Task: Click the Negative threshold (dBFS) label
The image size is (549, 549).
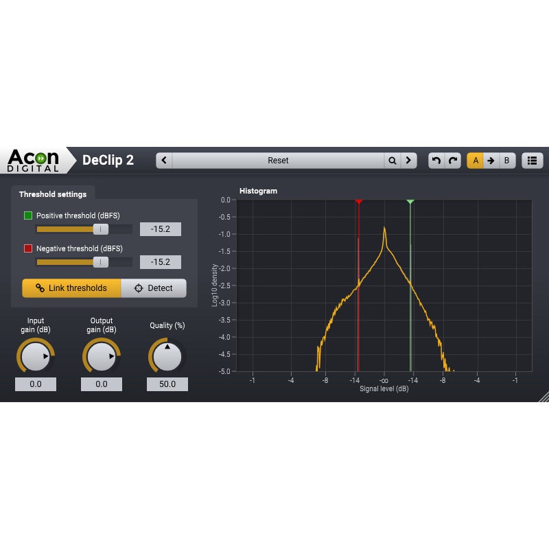Action: [x=80, y=248]
